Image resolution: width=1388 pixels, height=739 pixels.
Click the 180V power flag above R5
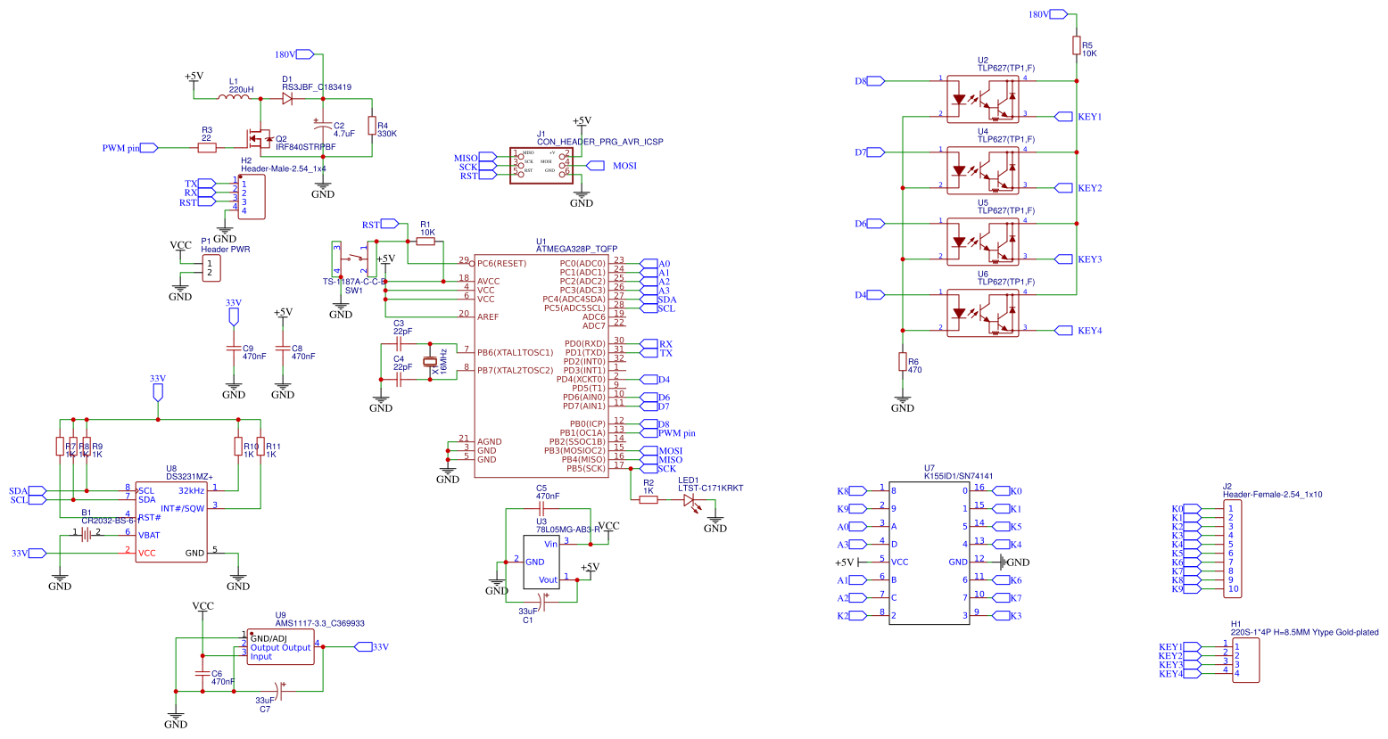tap(1058, 13)
